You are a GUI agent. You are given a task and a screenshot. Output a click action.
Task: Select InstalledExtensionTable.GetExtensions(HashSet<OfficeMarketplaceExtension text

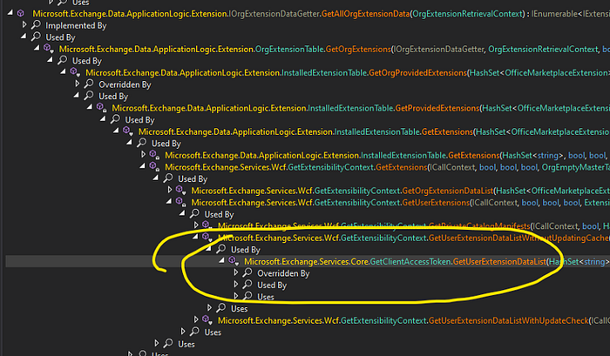point(472,132)
